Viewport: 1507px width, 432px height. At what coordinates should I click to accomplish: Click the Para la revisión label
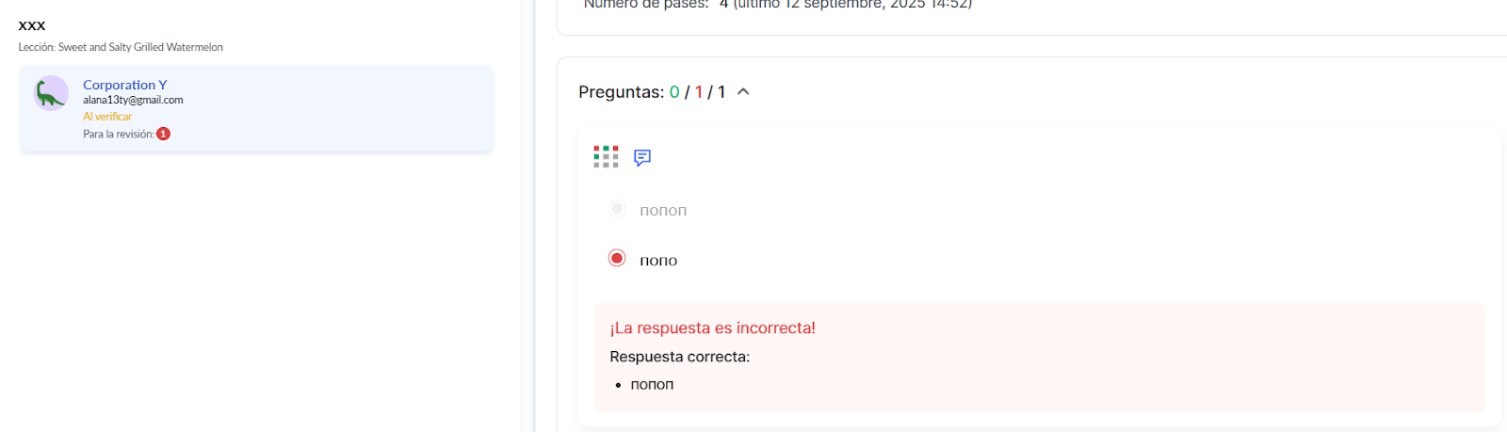[x=118, y=134]
